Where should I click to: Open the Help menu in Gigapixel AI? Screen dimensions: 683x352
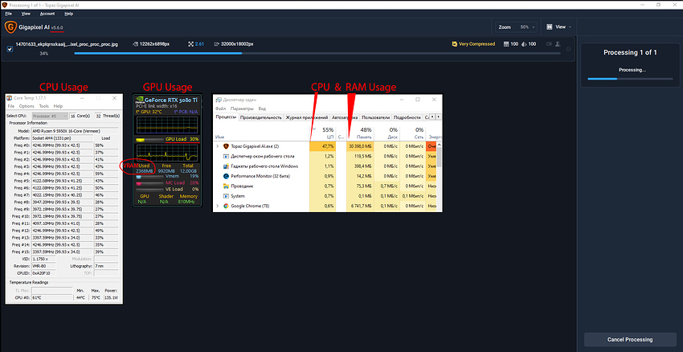click(x=68, y=14)
